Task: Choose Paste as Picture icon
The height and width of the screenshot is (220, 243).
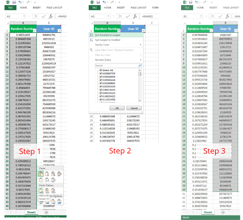Action: click(53, 202)
